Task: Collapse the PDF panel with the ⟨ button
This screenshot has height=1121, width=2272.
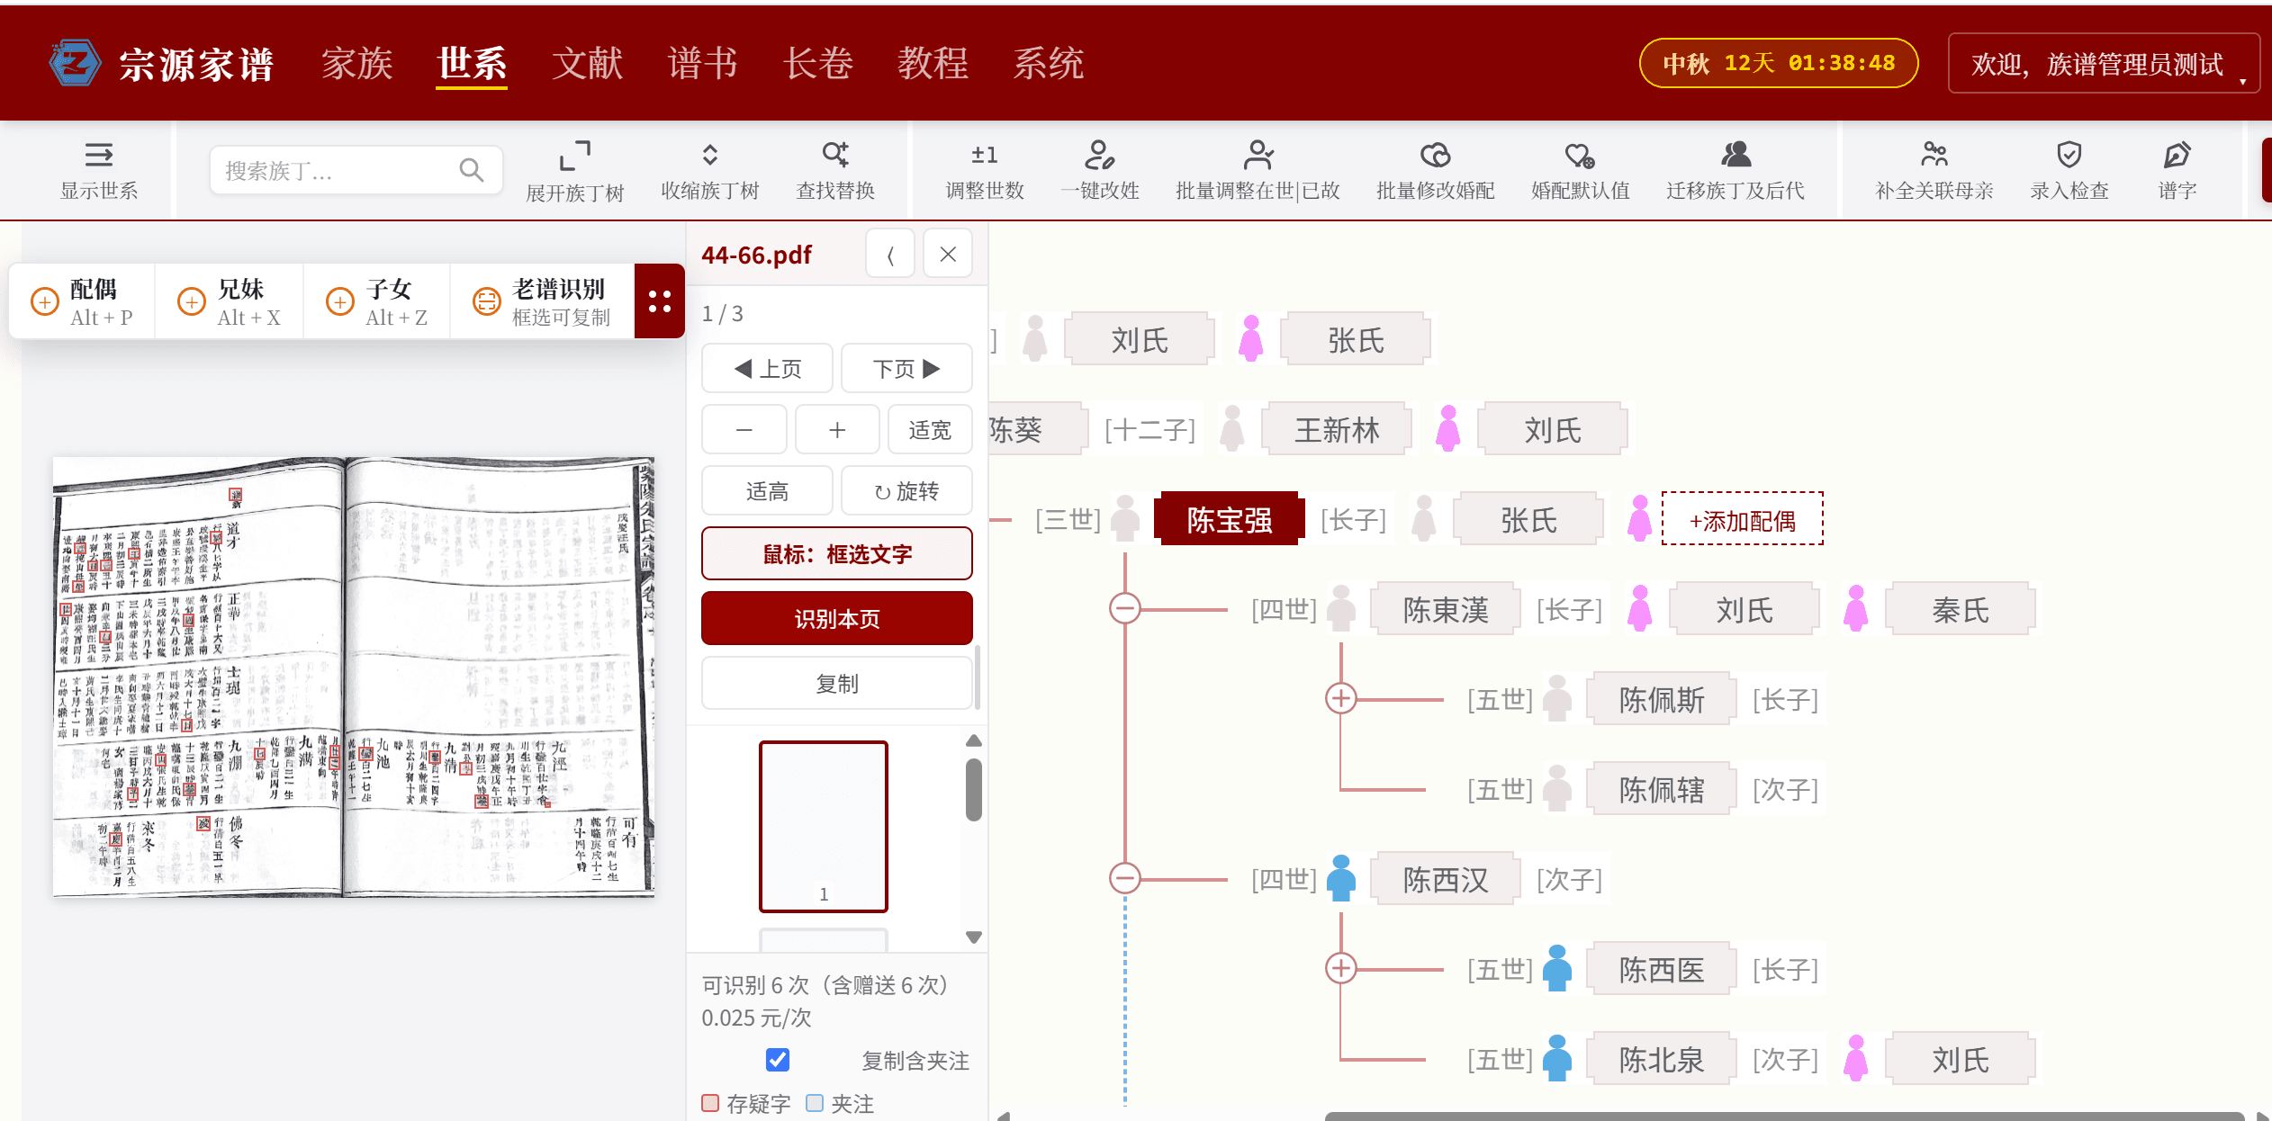Action: click(x=890, y=255)
